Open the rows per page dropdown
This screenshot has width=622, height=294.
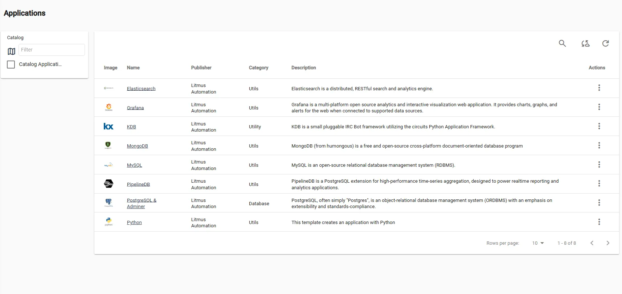(x=538, y=243)
